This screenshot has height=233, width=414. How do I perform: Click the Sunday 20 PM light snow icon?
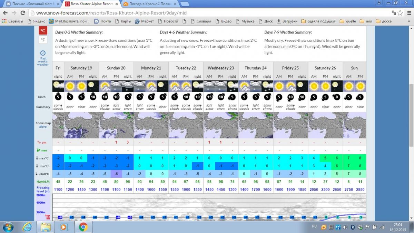(116, 86)
